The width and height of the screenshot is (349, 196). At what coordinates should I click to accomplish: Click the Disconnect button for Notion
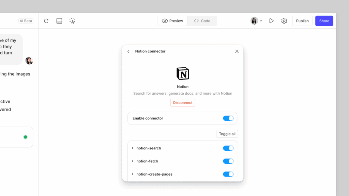click(x=183, y=102)
